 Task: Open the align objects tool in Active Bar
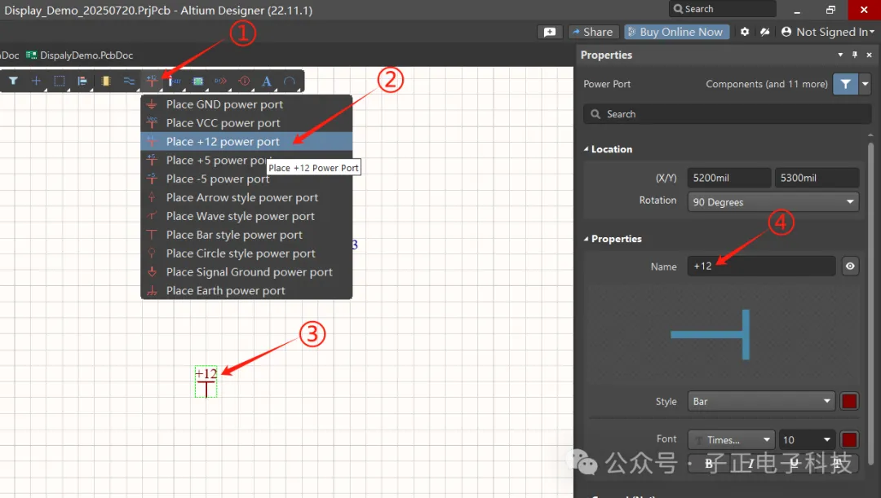click(x=82, y=81)
